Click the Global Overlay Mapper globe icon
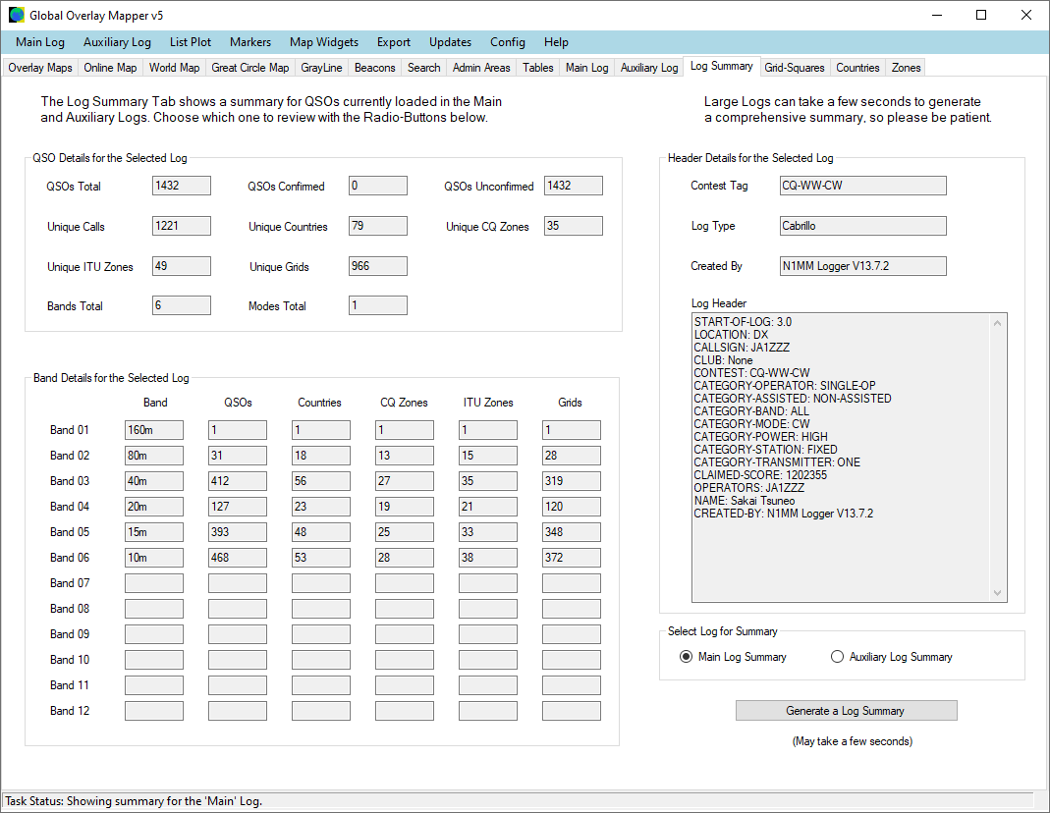The height and width of the screenshot is (813, 1050). [x=16, y=15]
